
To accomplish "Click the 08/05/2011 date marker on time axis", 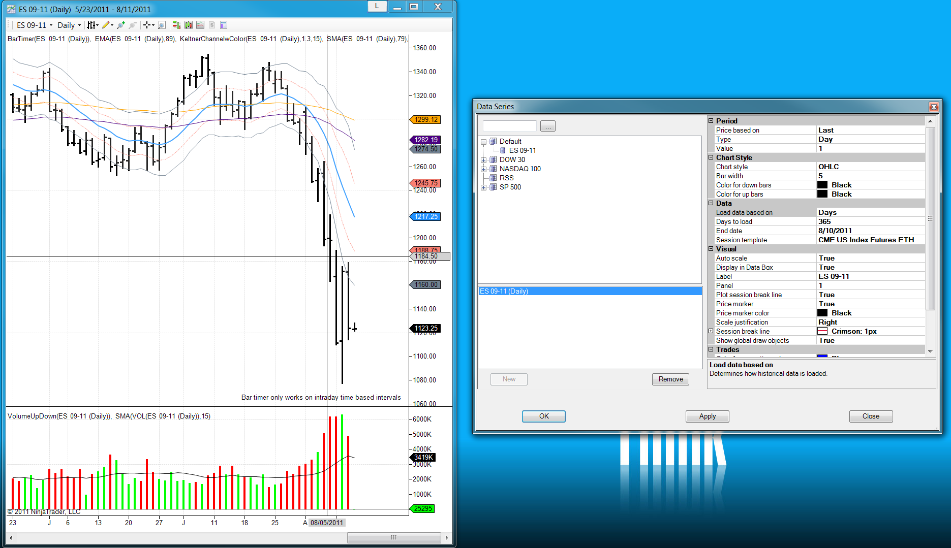I will click(x=327, y=523).
